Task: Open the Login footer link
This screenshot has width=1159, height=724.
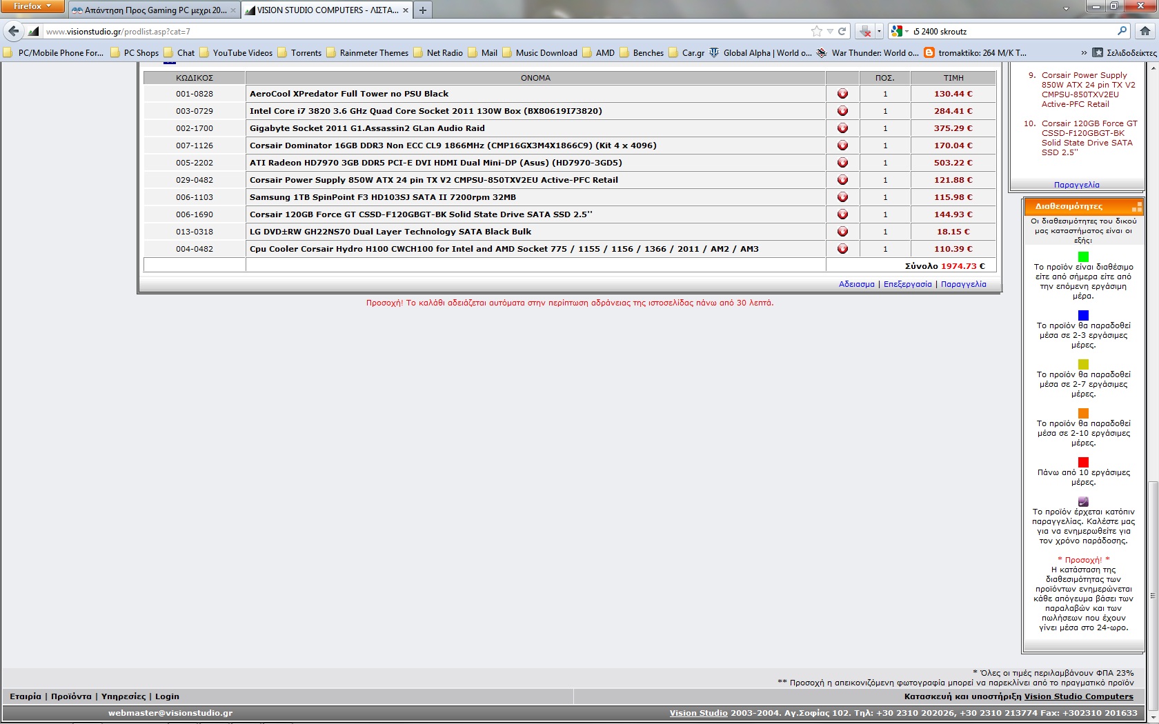Action: pyautogui.click(x=167, y=696)
